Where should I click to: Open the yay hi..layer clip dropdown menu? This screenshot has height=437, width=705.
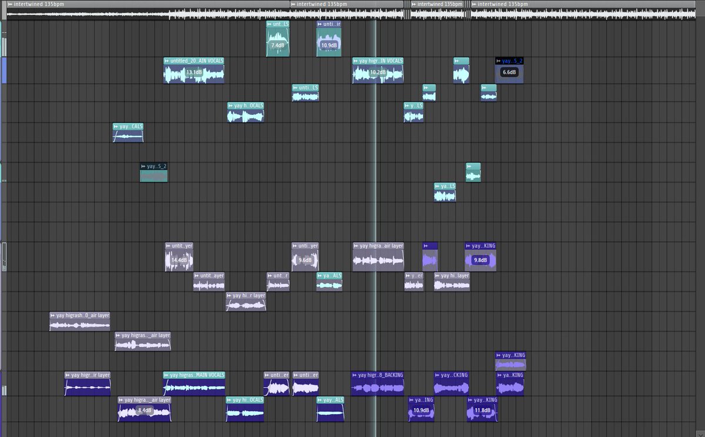click(438, 276)
